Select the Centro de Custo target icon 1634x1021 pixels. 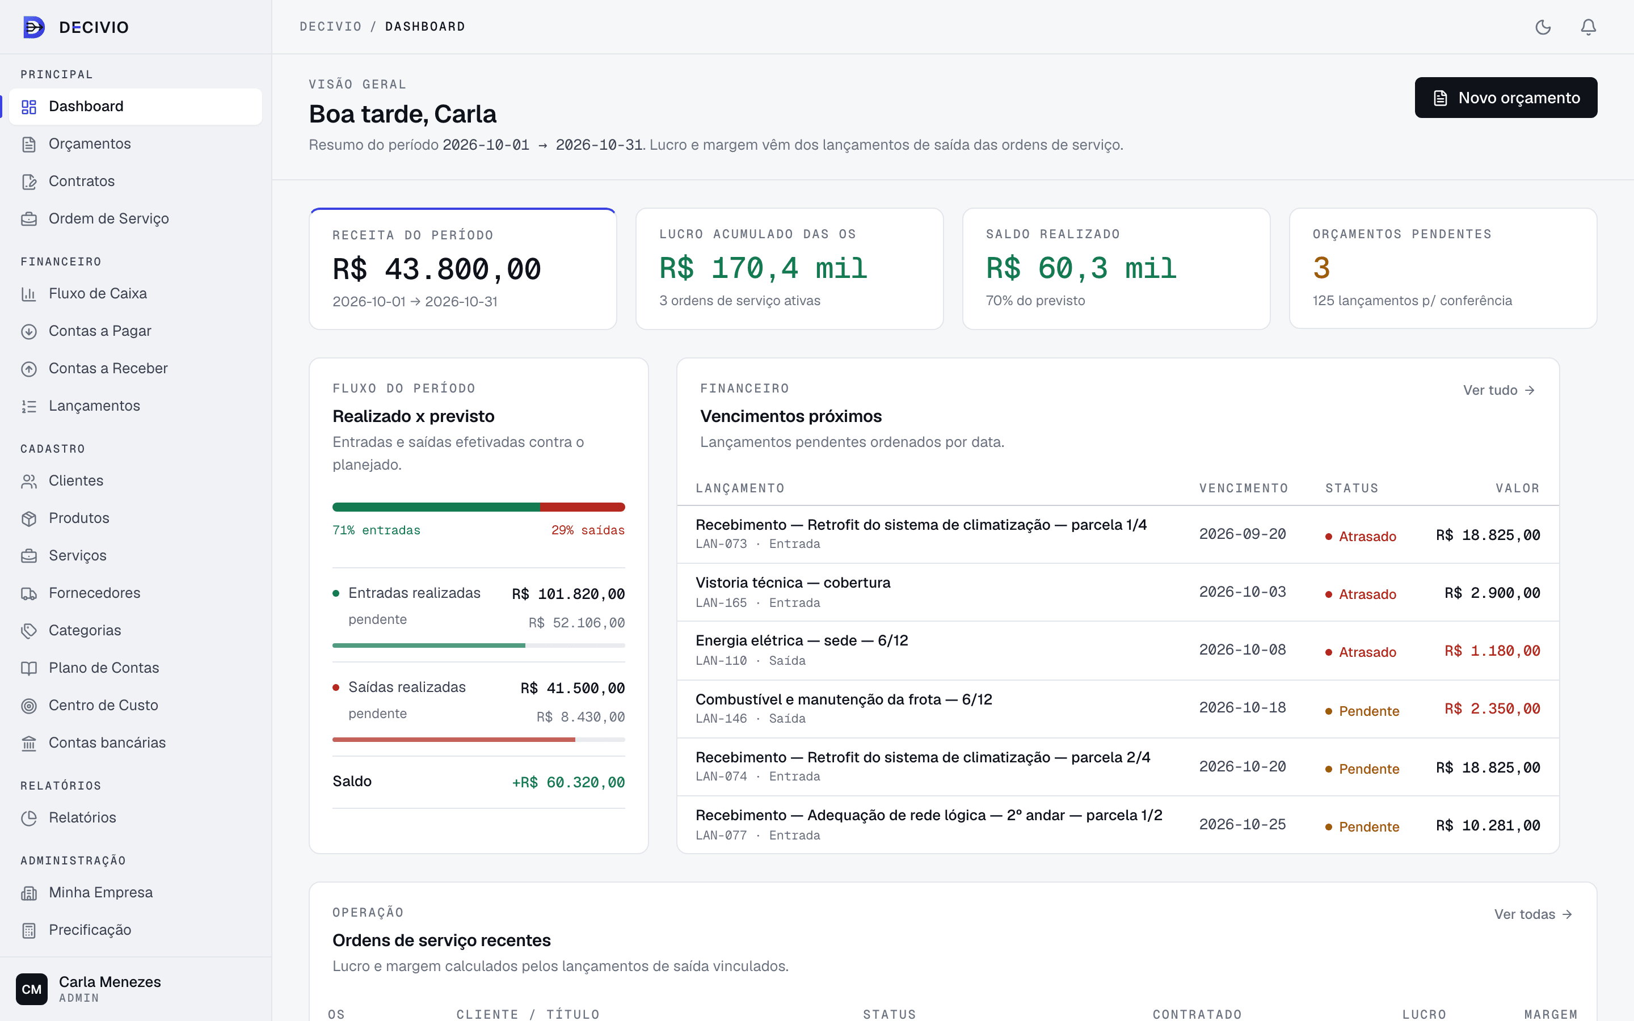(29, 706)
